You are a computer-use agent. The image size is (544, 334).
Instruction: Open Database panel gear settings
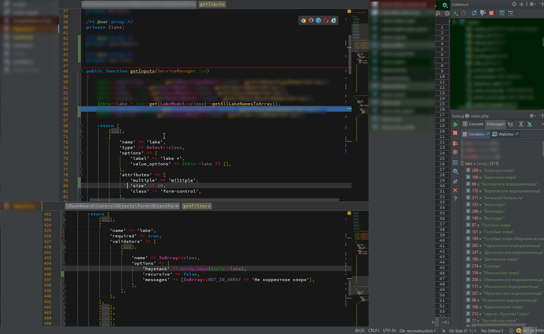point(532,4)
